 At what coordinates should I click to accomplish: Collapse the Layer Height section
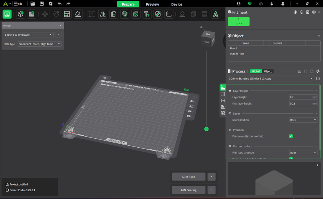(x=316, y=91)
